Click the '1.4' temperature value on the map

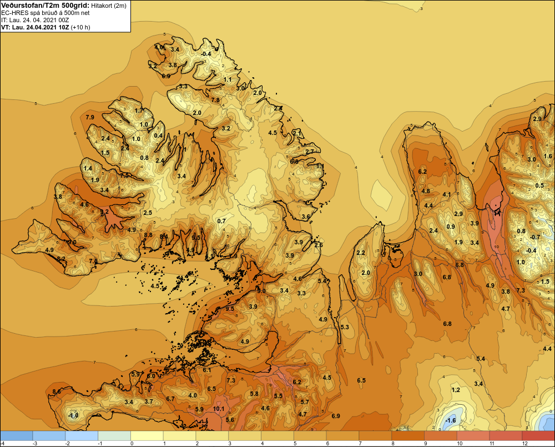(88, 169)
